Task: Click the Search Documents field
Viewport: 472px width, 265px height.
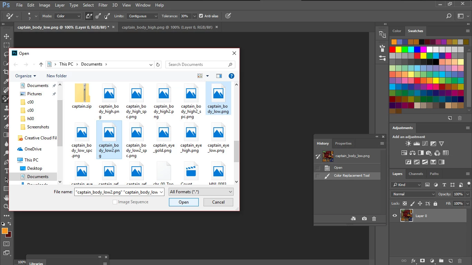Action: click(200, 65)
